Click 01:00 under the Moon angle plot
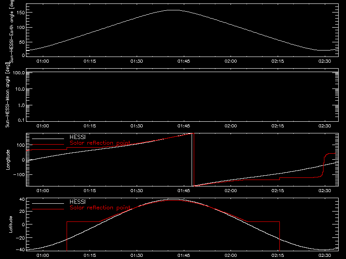 tap(42, 126)
